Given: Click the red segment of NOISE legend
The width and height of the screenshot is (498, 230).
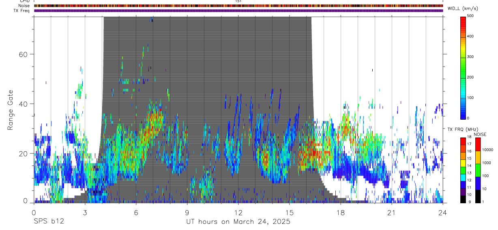Looking at the screenshot, I should (477, 144).
